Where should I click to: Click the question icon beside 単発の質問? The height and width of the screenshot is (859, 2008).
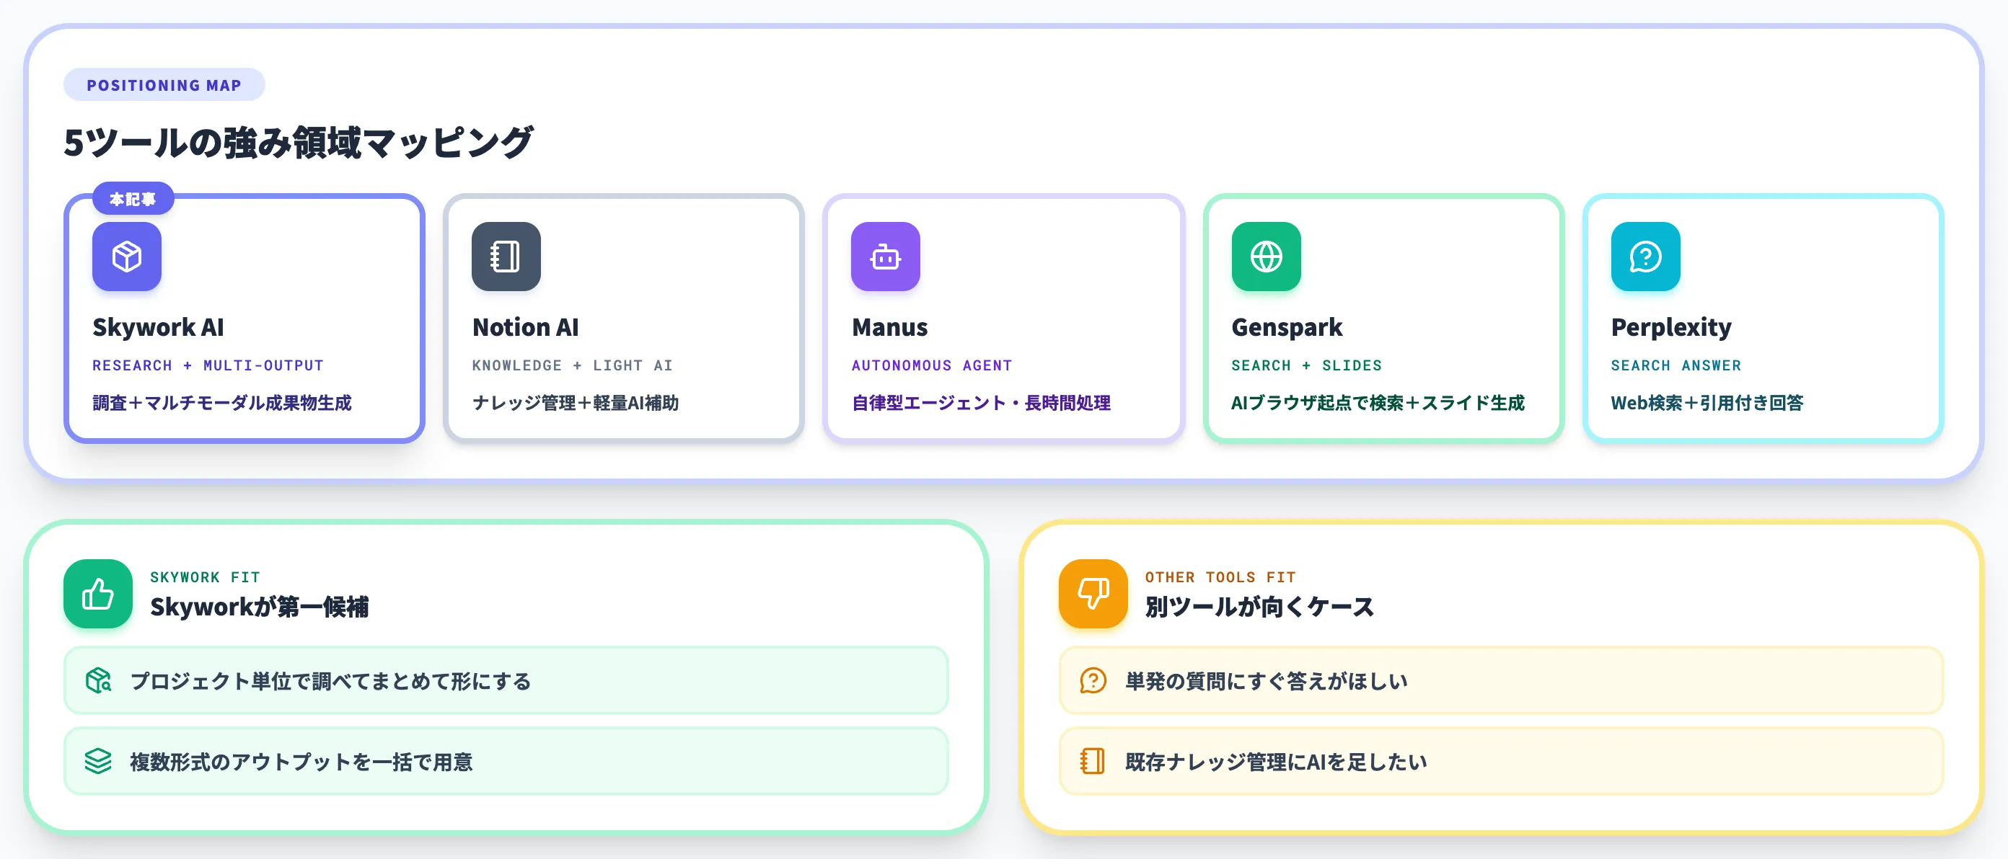tap(1093, 681)
